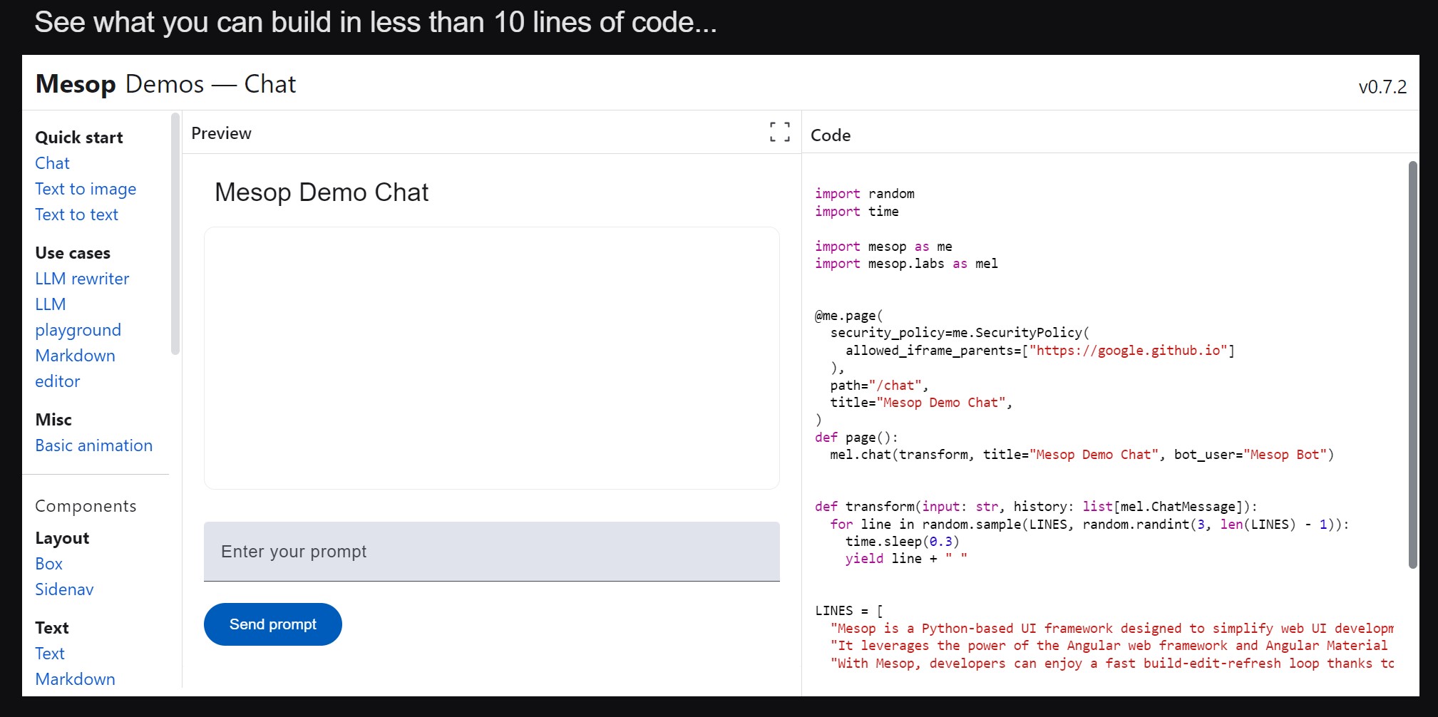Open the Box layout component
1438x717 pixels.
click(x=48, y=564)
